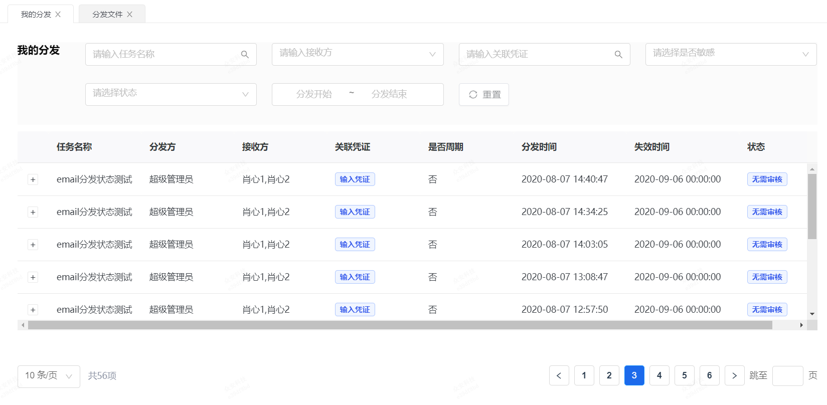This screenshot has width=827, height=405.
Task: Click 无需审核 status in 14:03:05 row
Action: coord(767,245)
